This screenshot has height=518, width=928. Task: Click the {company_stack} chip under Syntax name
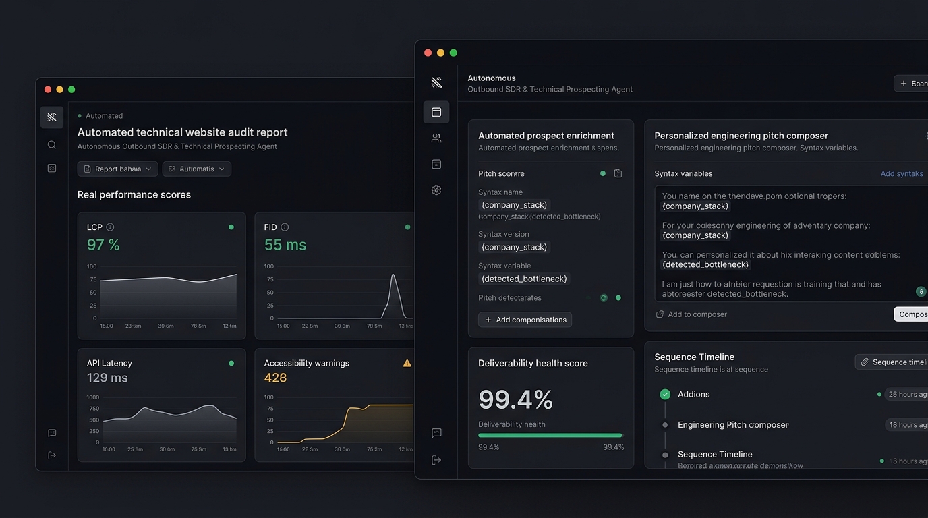pos(515,205)
